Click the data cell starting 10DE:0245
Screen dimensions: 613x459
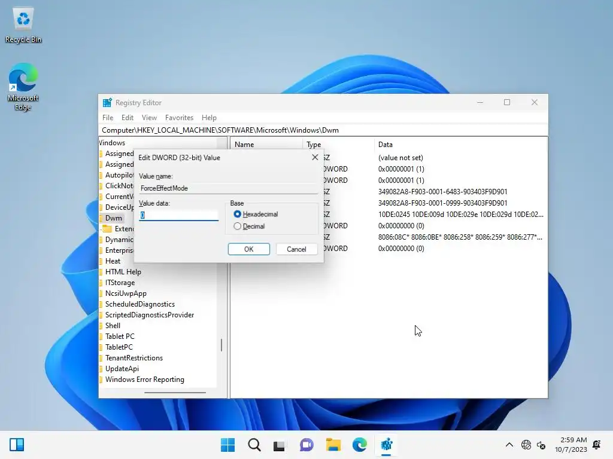pos(460,215)
